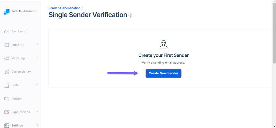Viewport: 276px width, 128px height.
Task: Open the Dashboard gauge icon
Action: [7, 32]
